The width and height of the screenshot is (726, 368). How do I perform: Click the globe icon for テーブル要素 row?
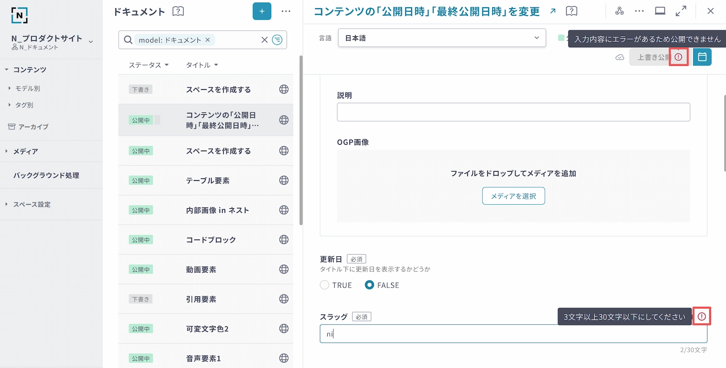(284, 181)
